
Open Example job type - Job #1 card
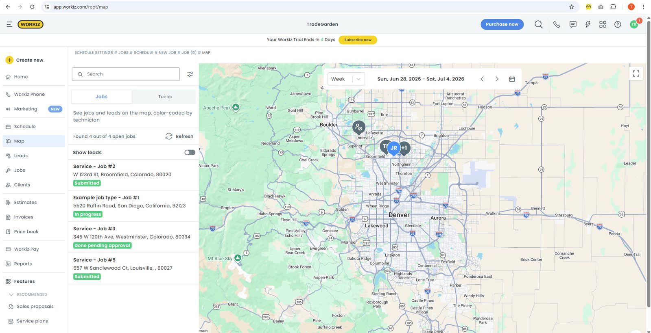tap(133, 206)
